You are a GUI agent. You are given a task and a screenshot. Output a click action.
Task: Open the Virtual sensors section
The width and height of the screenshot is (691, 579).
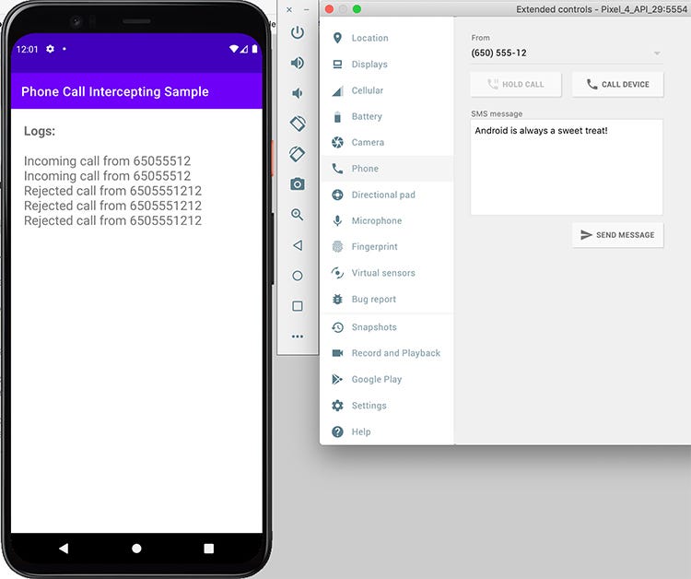click(387, 273)
